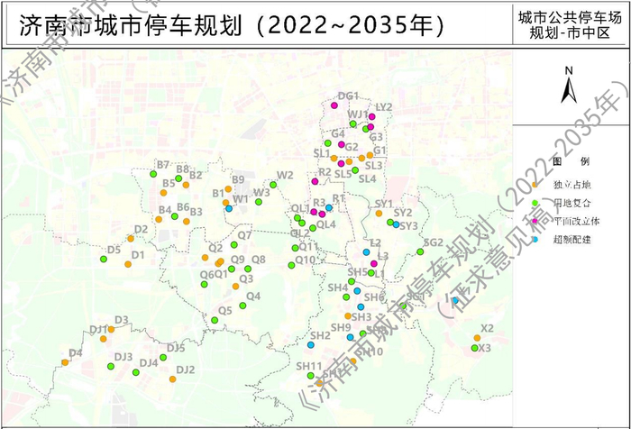Viewport: 631px width, 429px height.
Task: Select the blue SH2 marker
Action: point(311,345)
